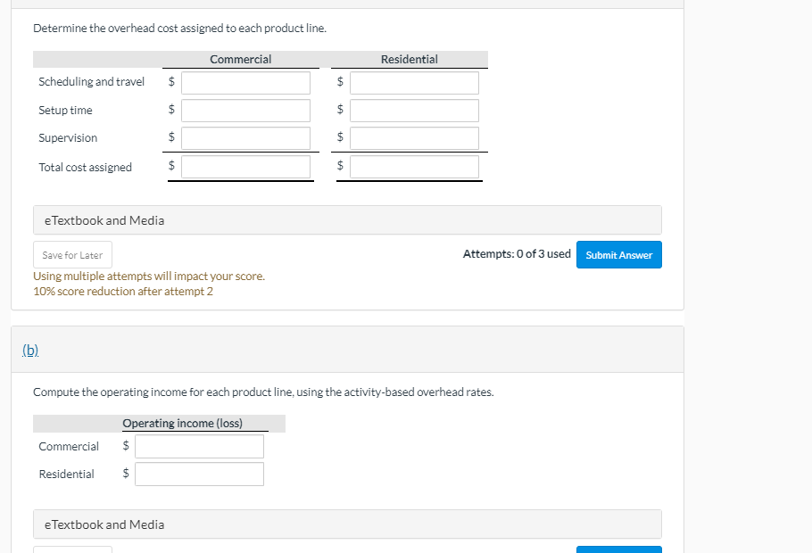
Task: Click Residential operating income input field
Action: click(x=199, y=474)
